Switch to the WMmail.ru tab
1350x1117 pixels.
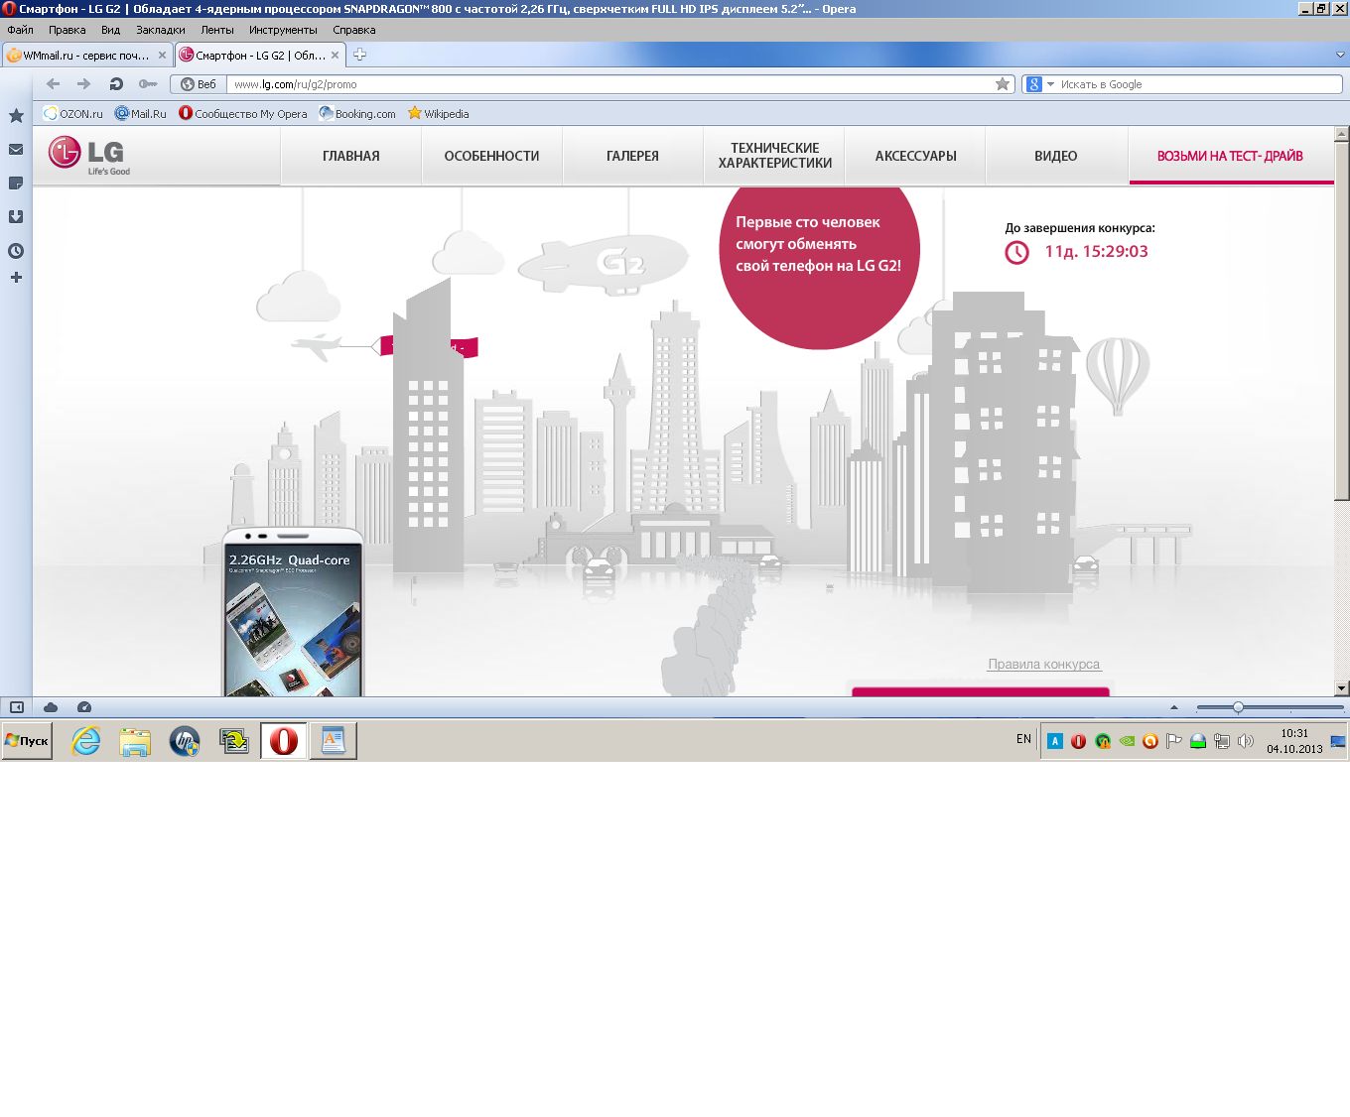(87, 56)
